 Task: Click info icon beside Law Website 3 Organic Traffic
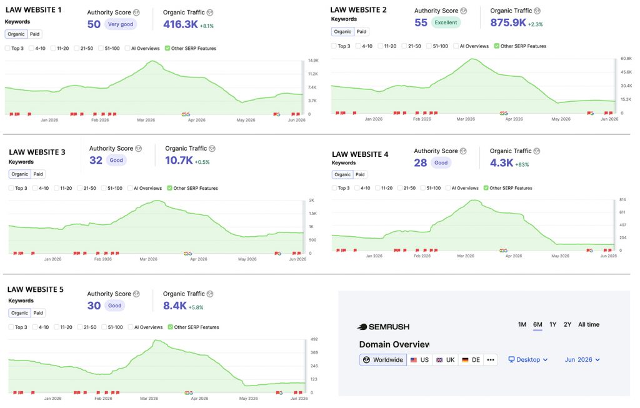(212, 149)
